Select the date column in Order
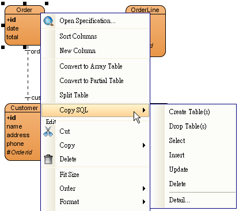 [13, 28]
